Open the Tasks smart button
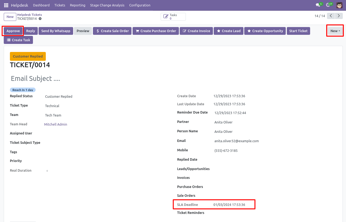 point(173,17)
